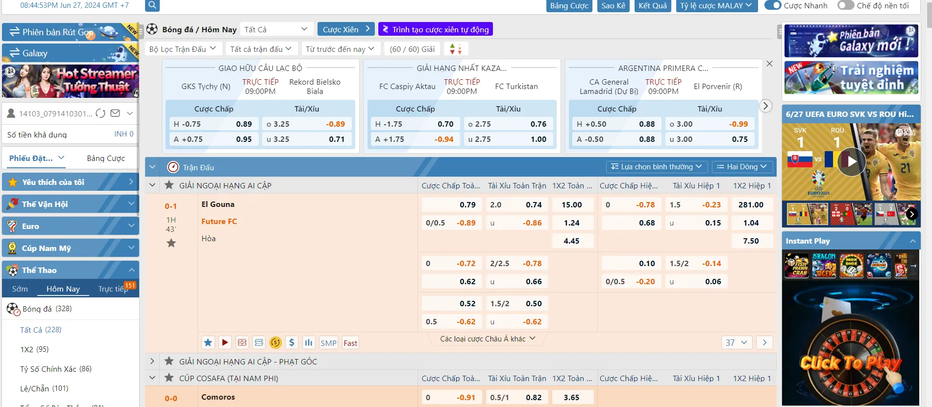Expand the GIẢI NGOẠI HẠNG AI CẬP - PHẠT GÓC row
Viewport: 932px width, 407px height.
152,361
